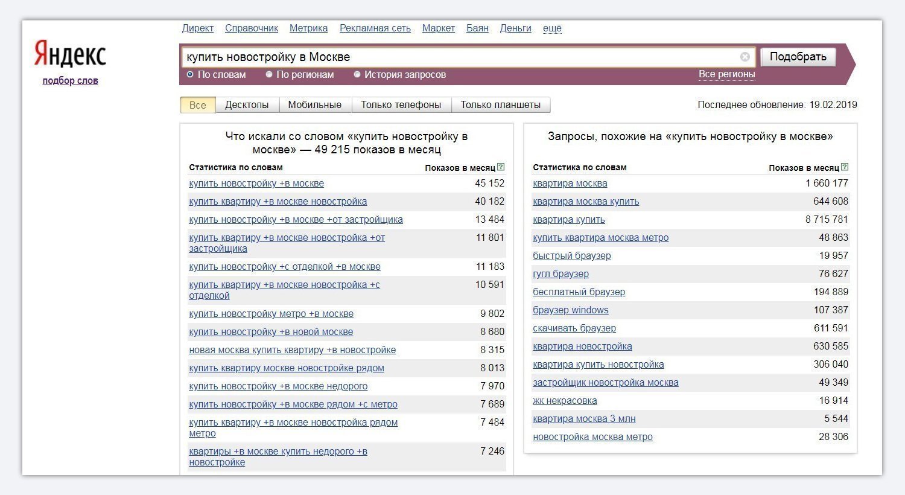Open the квартира новостройка query
The height and width of the screenshot is (495, 905).
[583, 346]
